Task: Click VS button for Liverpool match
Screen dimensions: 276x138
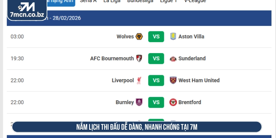Action: click(156, 80)
